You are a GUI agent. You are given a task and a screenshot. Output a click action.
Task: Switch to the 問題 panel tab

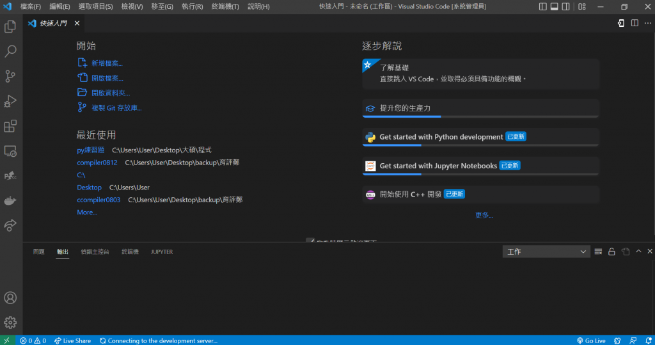click(38, 252)
